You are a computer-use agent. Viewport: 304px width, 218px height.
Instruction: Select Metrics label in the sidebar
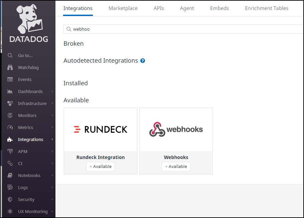(x=26, y=127)
